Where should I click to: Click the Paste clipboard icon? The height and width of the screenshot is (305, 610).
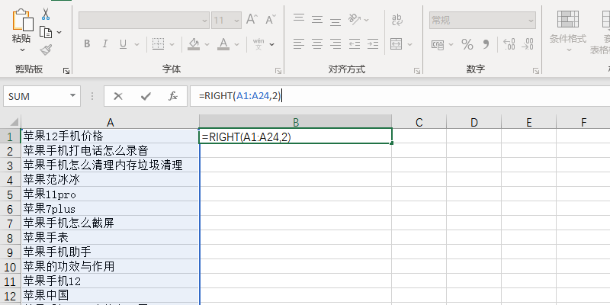coord(23,20)
